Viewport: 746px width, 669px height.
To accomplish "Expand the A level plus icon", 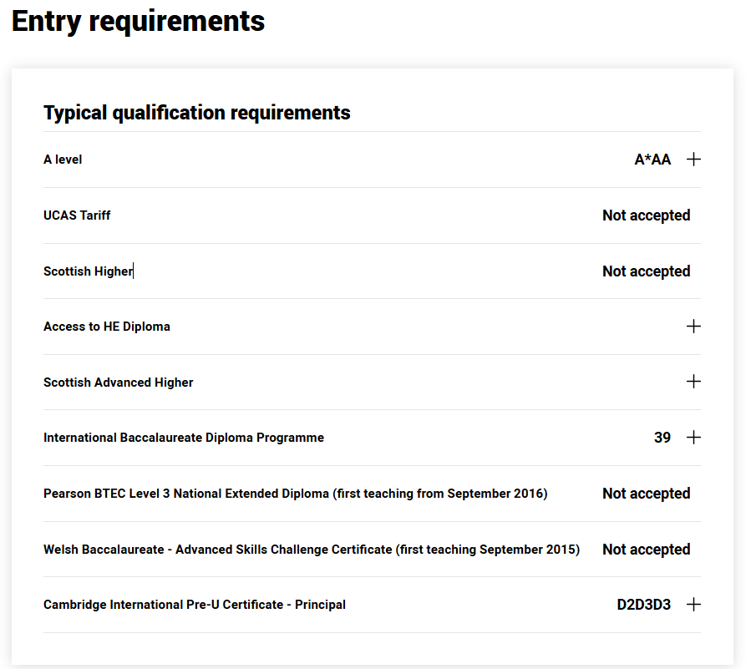I will click(693, 160).
